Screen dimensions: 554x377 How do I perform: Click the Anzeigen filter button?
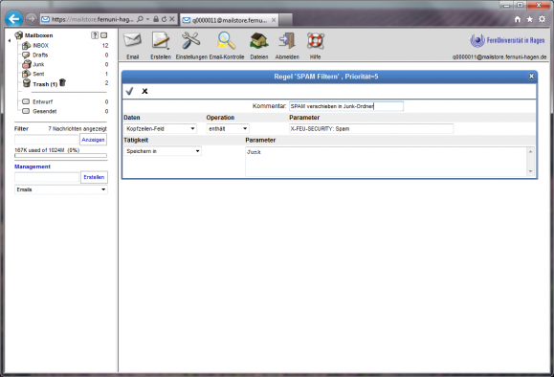point(93,140)
